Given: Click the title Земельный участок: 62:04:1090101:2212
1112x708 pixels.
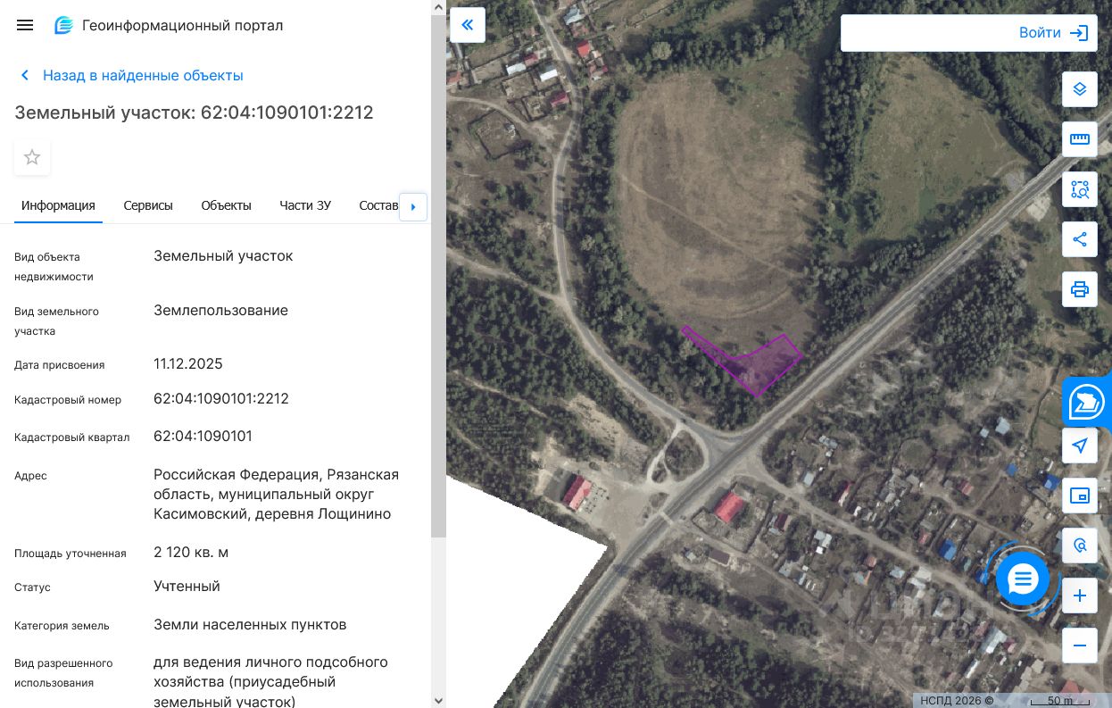Looking at the screenshot, I should [x=194, y=112].
